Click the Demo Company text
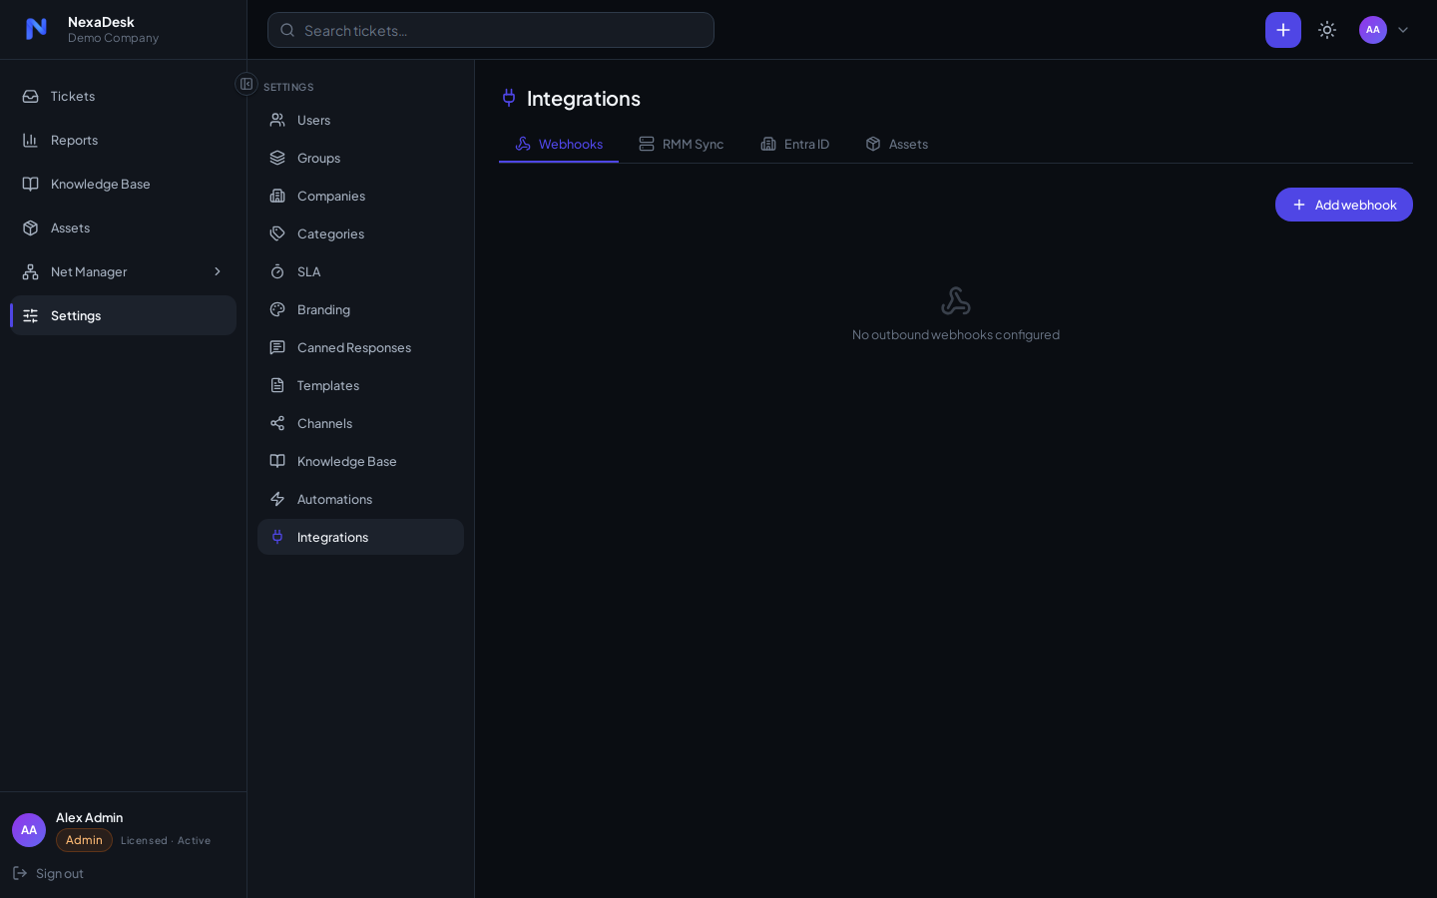This screenshot has width=1437, height=898. tap(113, 38)
